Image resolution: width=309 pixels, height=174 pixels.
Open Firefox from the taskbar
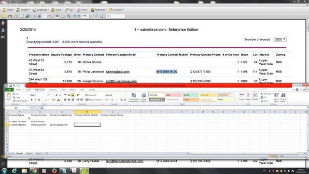(54, 171)
